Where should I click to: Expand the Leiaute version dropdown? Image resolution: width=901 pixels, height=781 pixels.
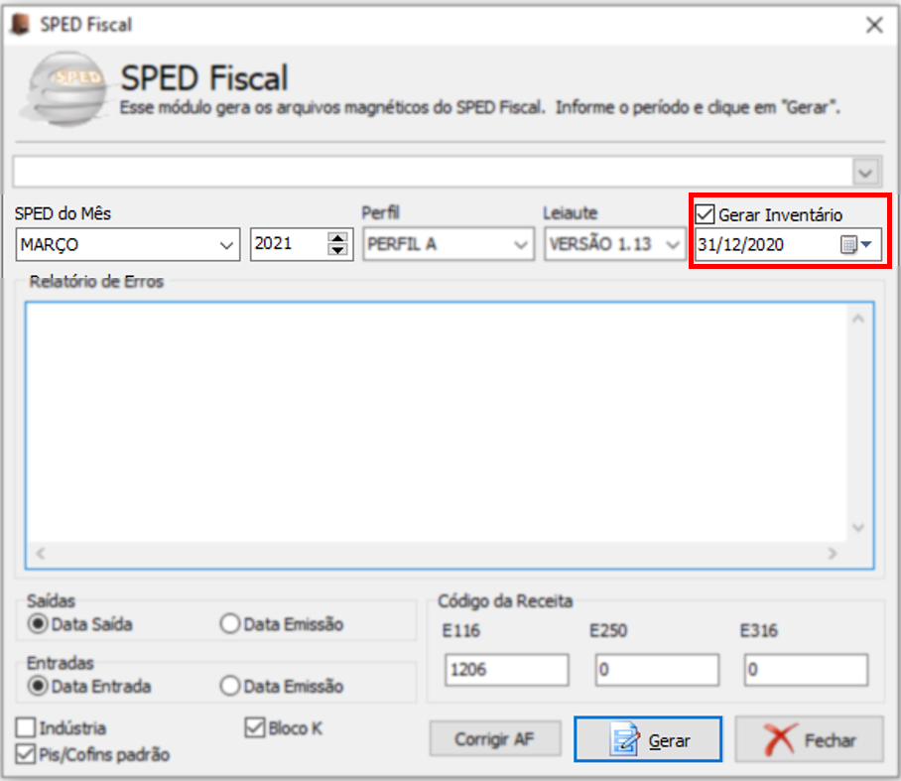(x=674, y=244)
